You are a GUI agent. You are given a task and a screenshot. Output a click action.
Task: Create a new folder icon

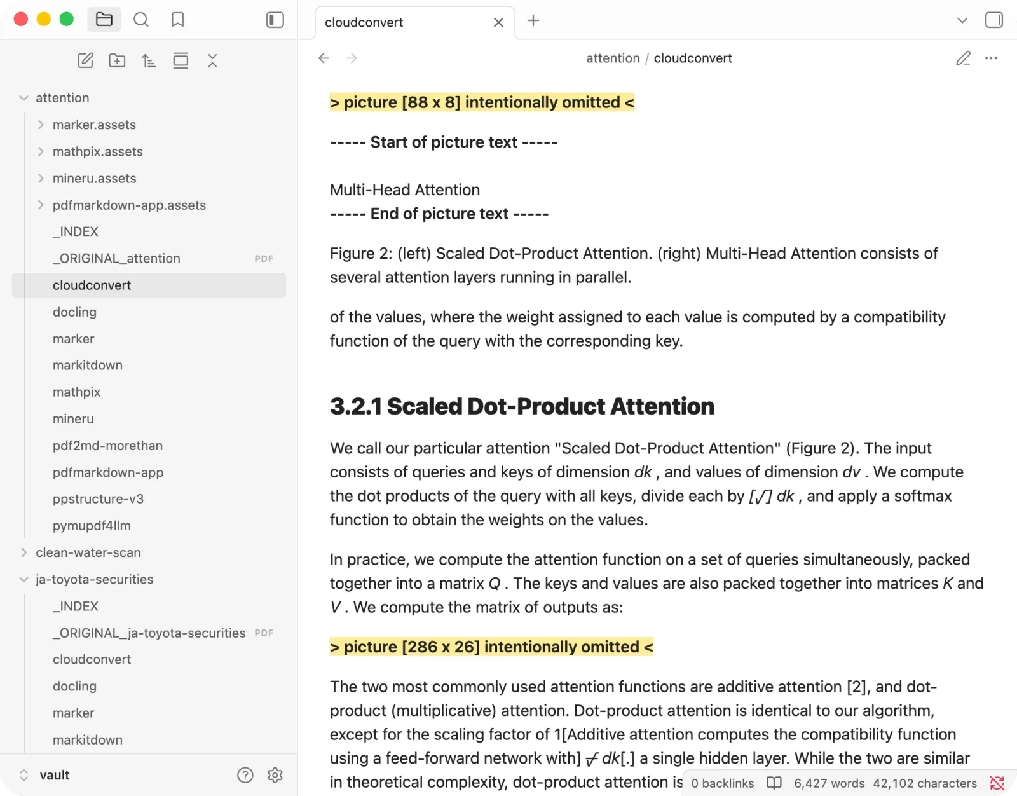coord(117,60)
